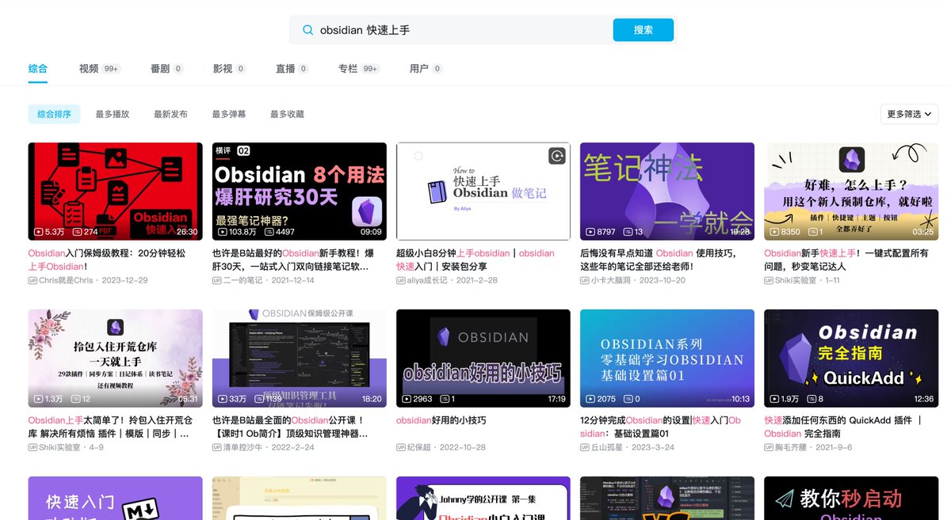The image size is (951, 520).
Task: Visit uploader 纪保超
Action: [x=418, y=447]
